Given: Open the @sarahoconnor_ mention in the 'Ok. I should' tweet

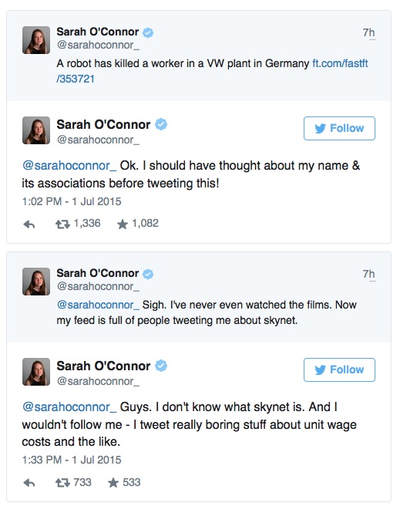Looking at the screenshot, I should pos(69,166).
